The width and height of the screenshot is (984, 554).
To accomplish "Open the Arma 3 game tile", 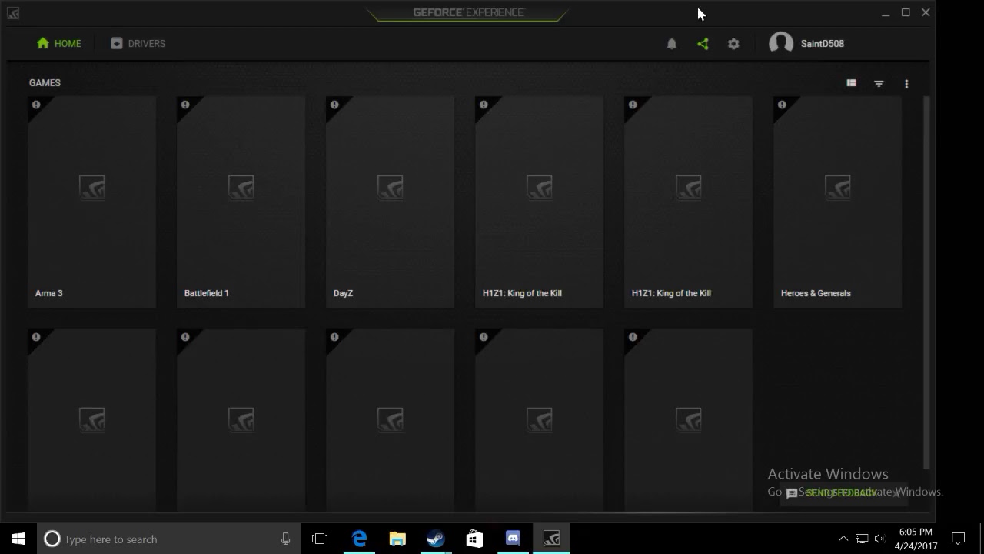I will (x=91, y=202).
